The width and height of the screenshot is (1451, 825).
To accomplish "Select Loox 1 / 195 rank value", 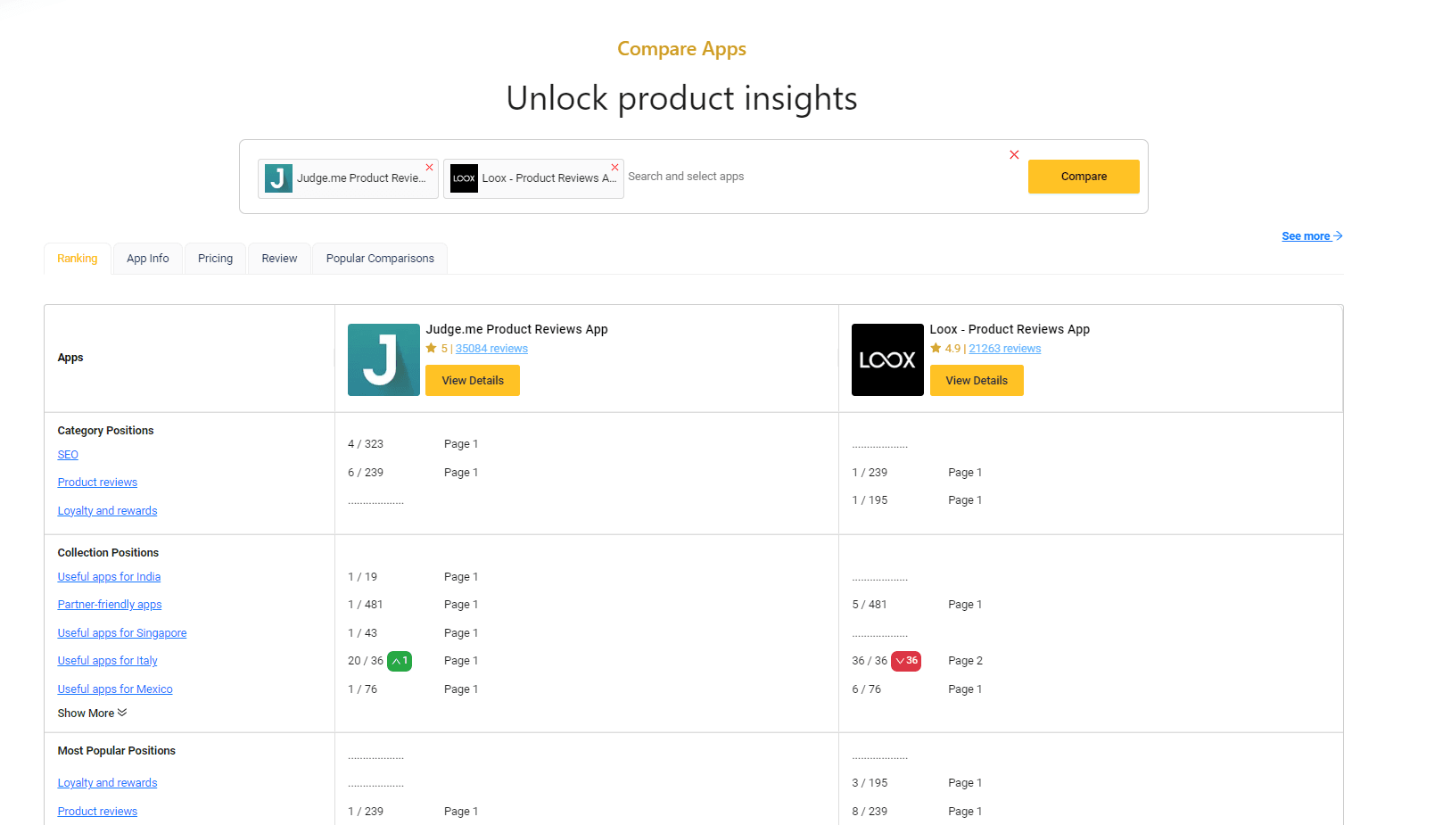I will pyautogui.click(x=870, y=500).
